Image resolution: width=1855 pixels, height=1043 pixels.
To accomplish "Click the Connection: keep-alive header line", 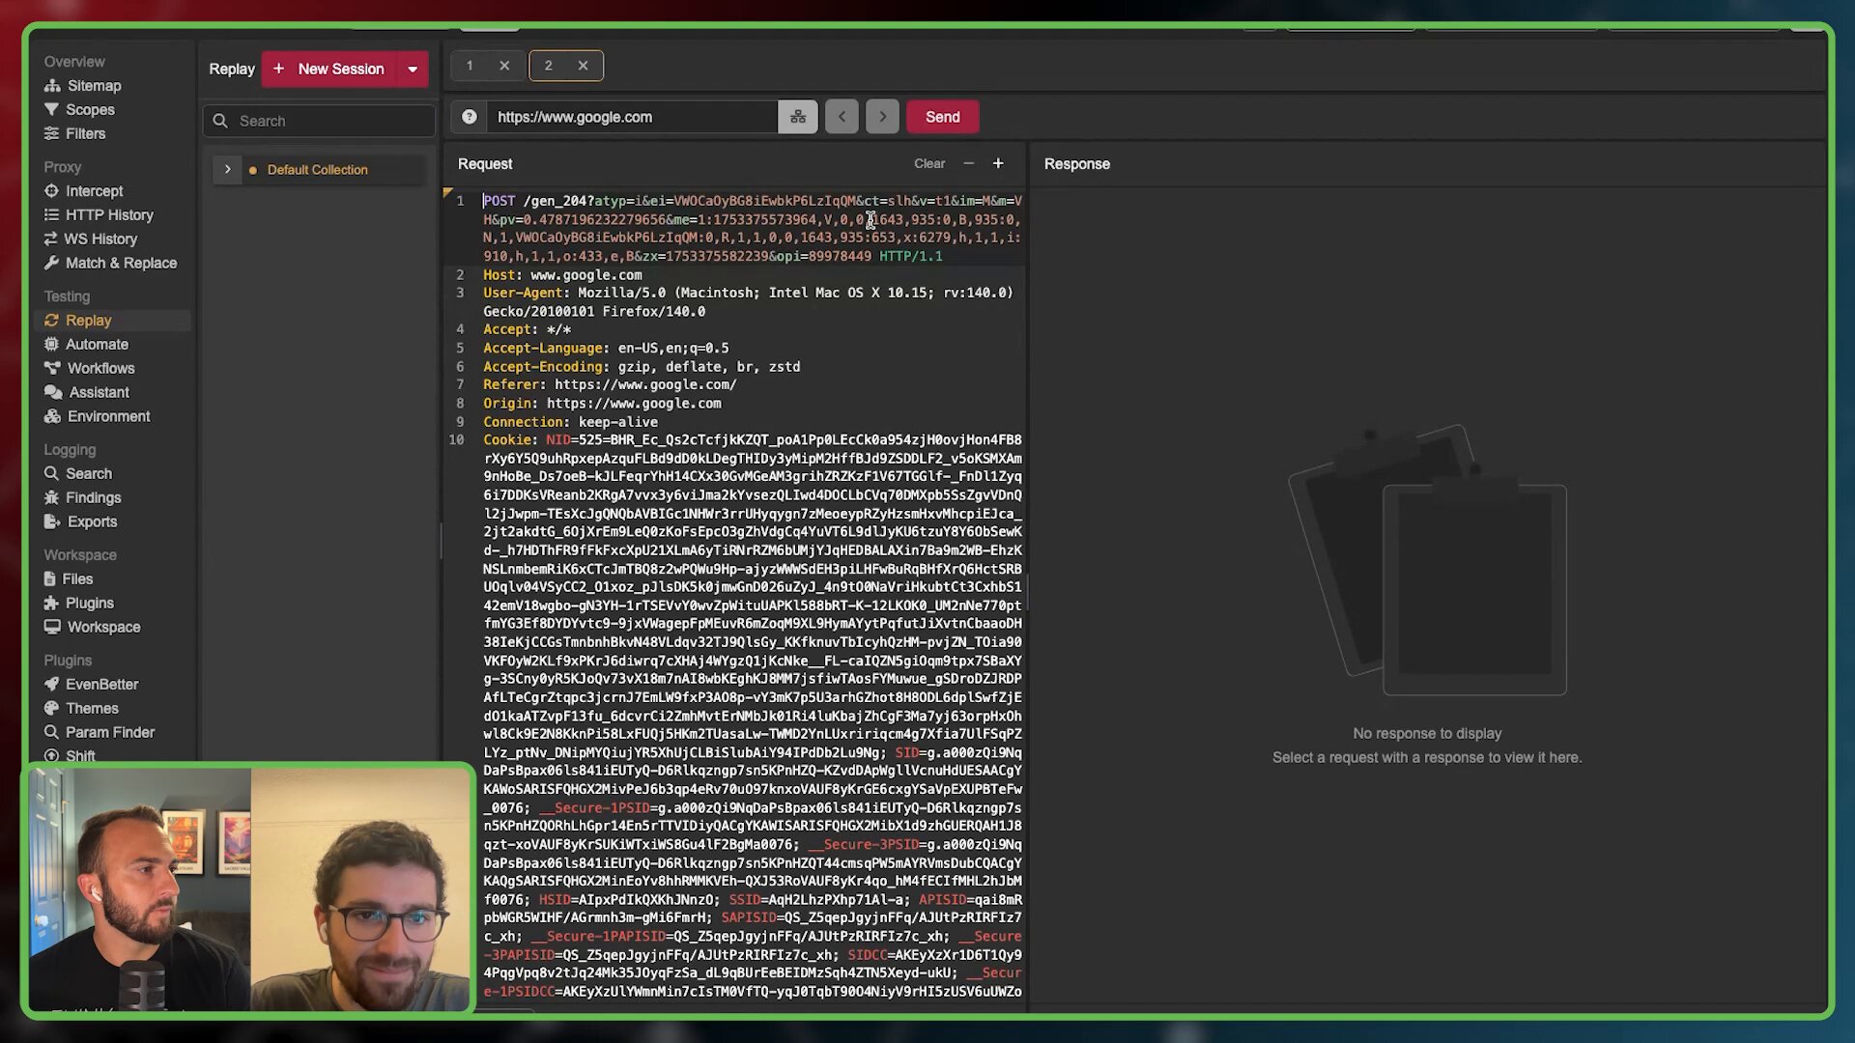I will 570,422.
